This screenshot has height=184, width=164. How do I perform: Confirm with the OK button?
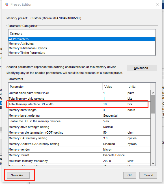[x=130, y=175]
